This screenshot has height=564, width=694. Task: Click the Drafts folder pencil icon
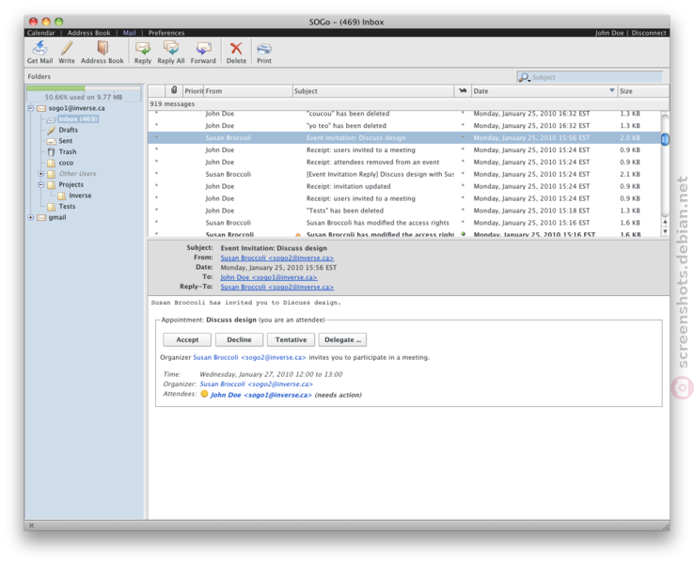coord(52,130)
